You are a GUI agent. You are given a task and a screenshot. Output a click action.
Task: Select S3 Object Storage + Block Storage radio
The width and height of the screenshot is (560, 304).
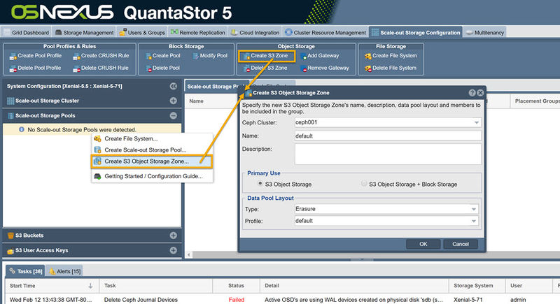tap(364, 184)
